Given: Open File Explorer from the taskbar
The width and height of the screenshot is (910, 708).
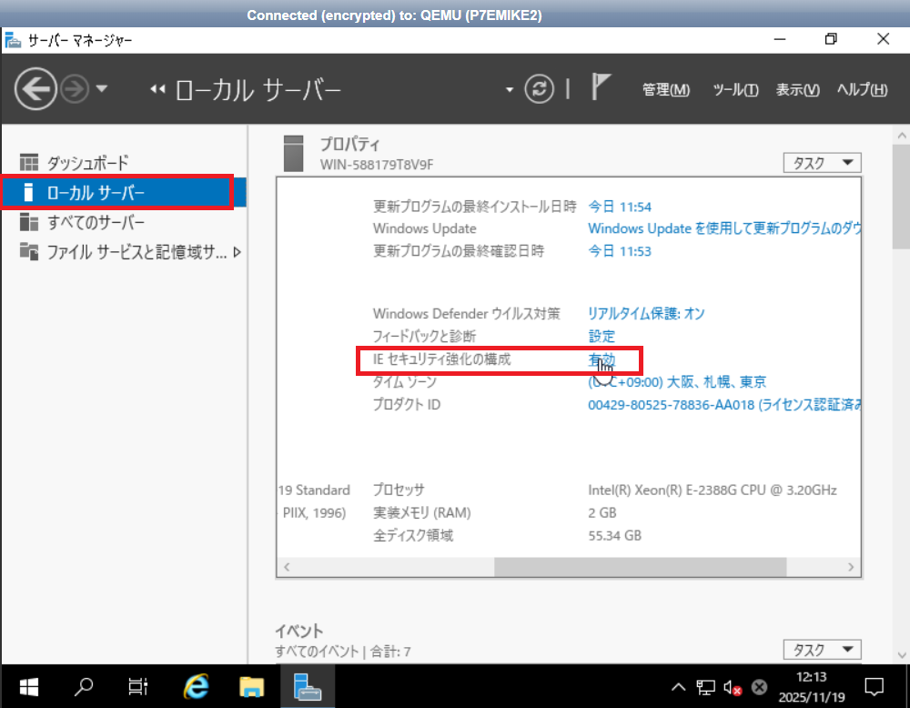Looking at the screenshot, I should coord(251,686).
